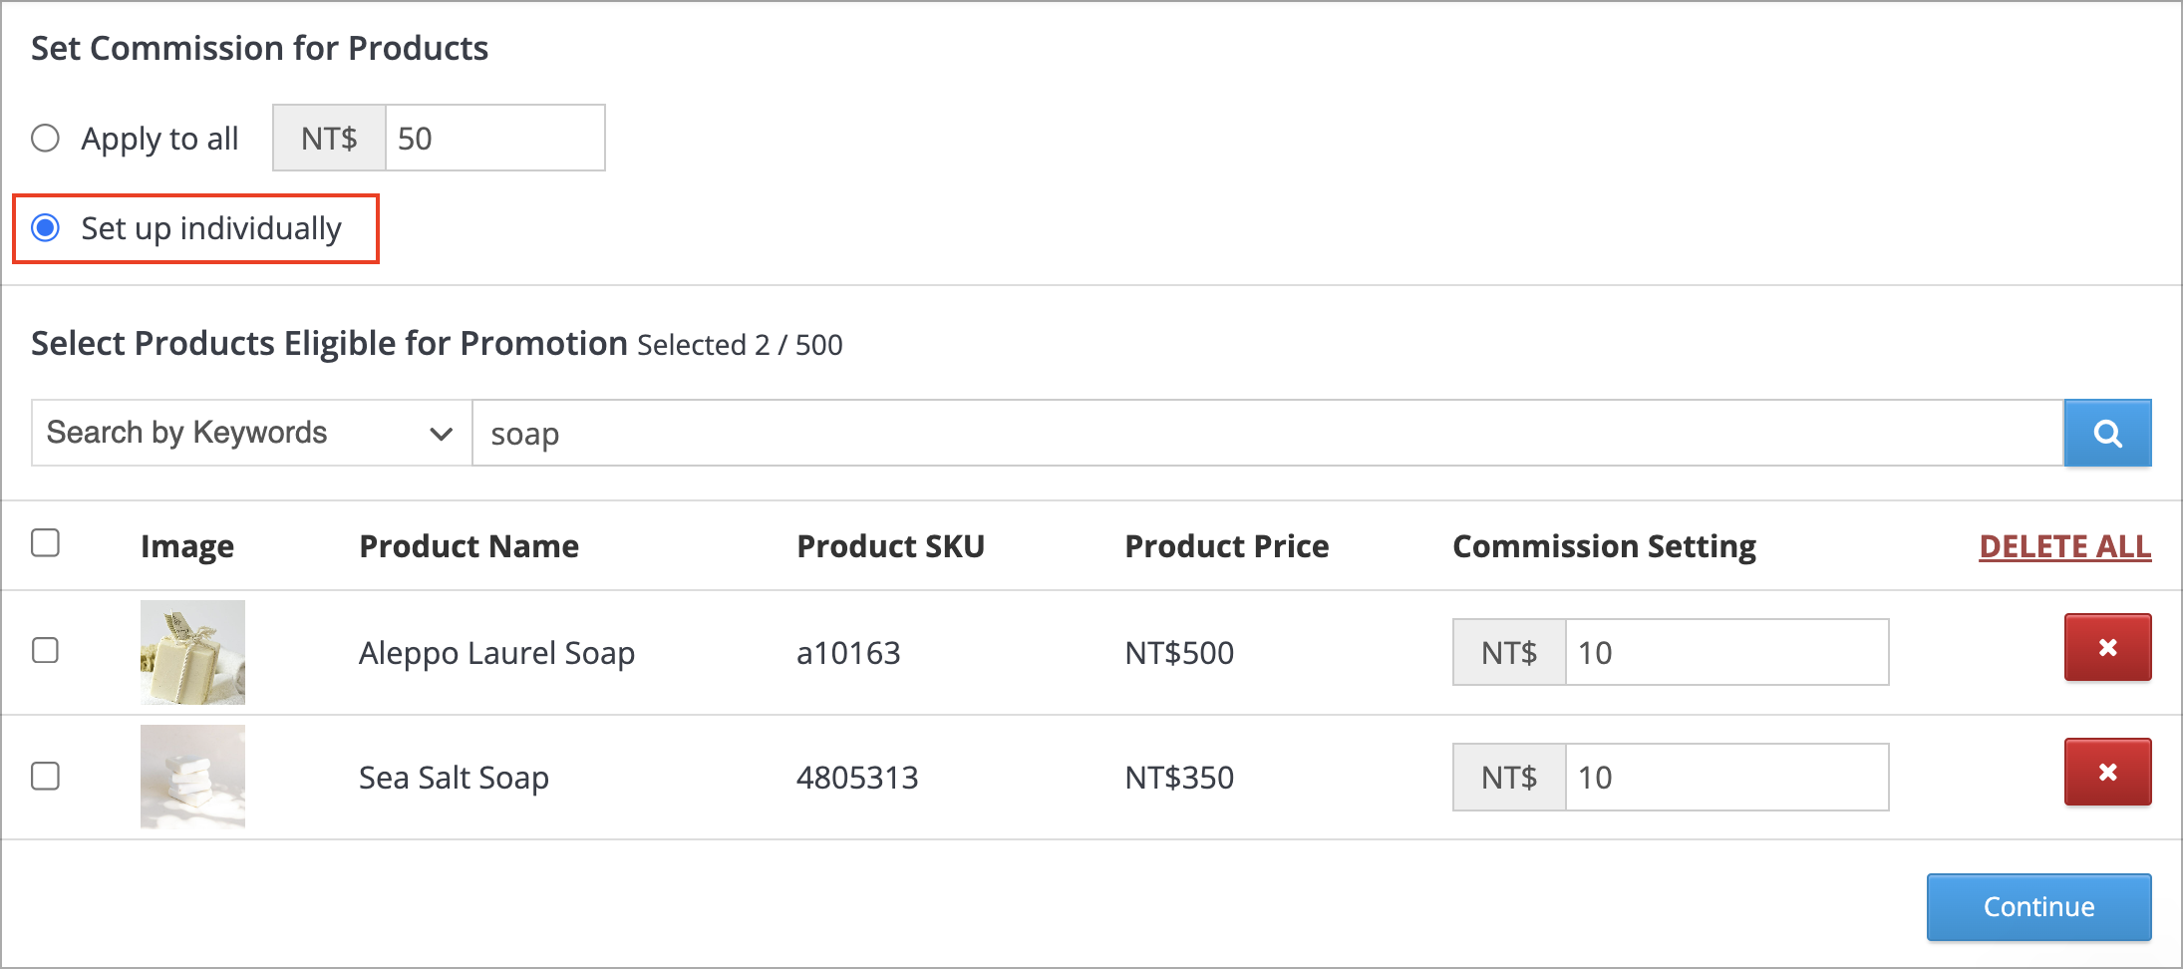2183x969 pixels.
Task: Click the dropdown chevron arrow beside Keywords
Action: 441,434
